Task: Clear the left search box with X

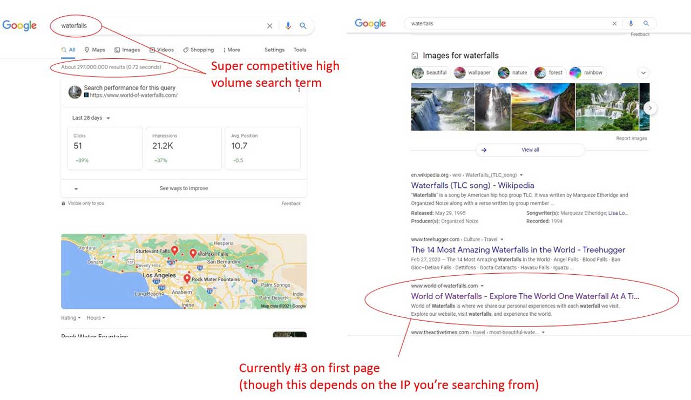Action: tap(270, 26)
